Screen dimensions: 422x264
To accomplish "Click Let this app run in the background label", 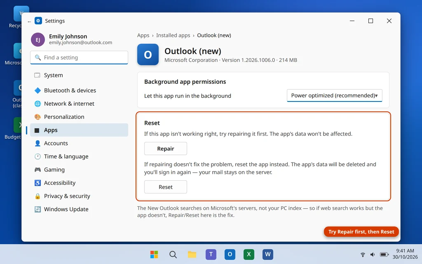I will tap(188, 96).
